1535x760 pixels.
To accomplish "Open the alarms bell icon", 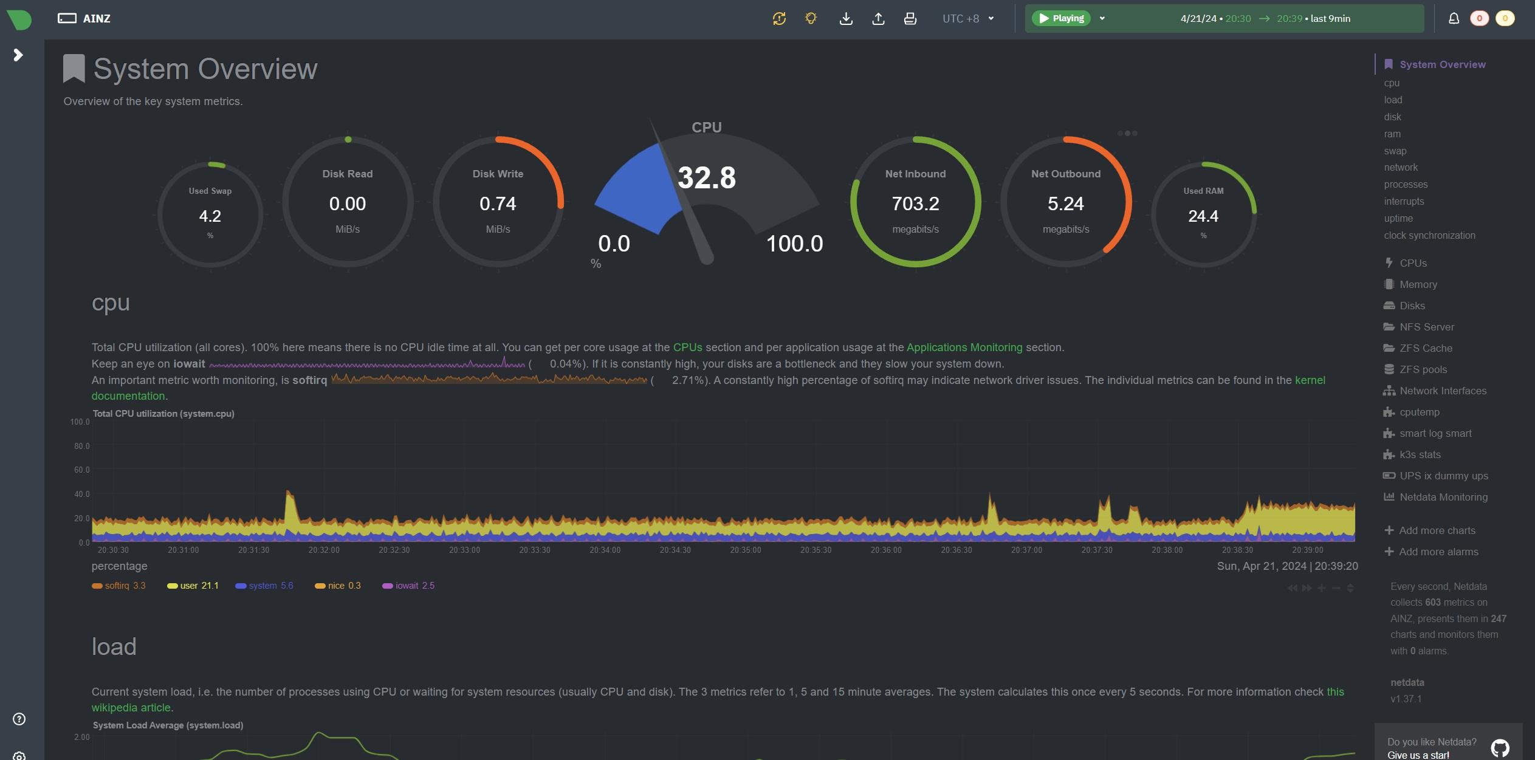I will click(x=1454, y=19).
